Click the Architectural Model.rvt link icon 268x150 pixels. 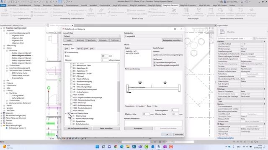coord(7,128)
